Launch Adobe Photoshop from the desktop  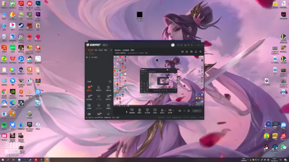(38, 5)
